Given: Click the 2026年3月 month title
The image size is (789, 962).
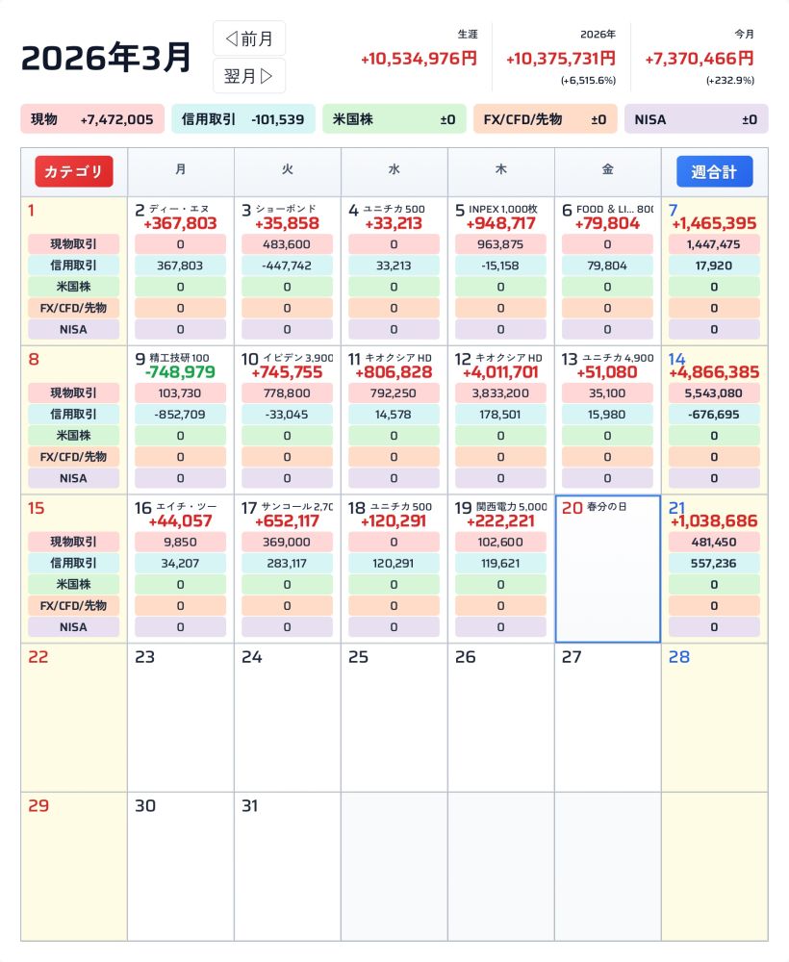Looking at the screenshot, I should [106, 58].
